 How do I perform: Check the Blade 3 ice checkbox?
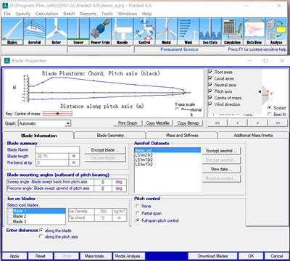tap(10, 222)
